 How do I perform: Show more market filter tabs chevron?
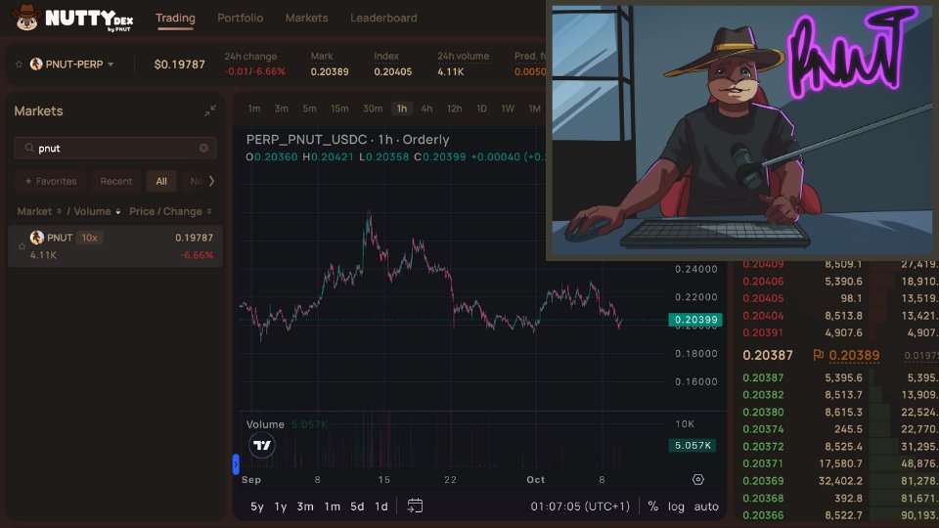211,181
